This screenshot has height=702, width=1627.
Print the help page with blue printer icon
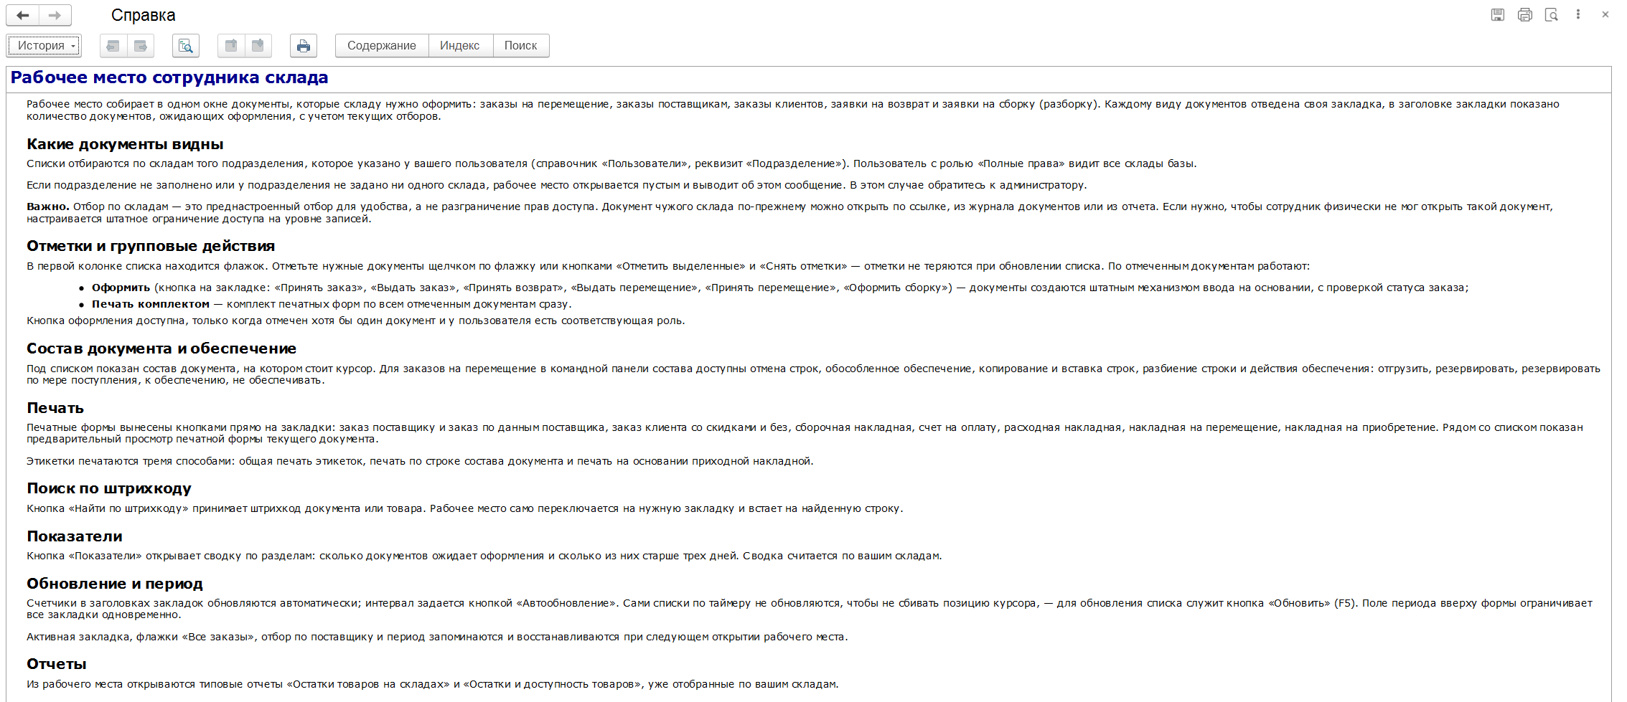point(304,46)
